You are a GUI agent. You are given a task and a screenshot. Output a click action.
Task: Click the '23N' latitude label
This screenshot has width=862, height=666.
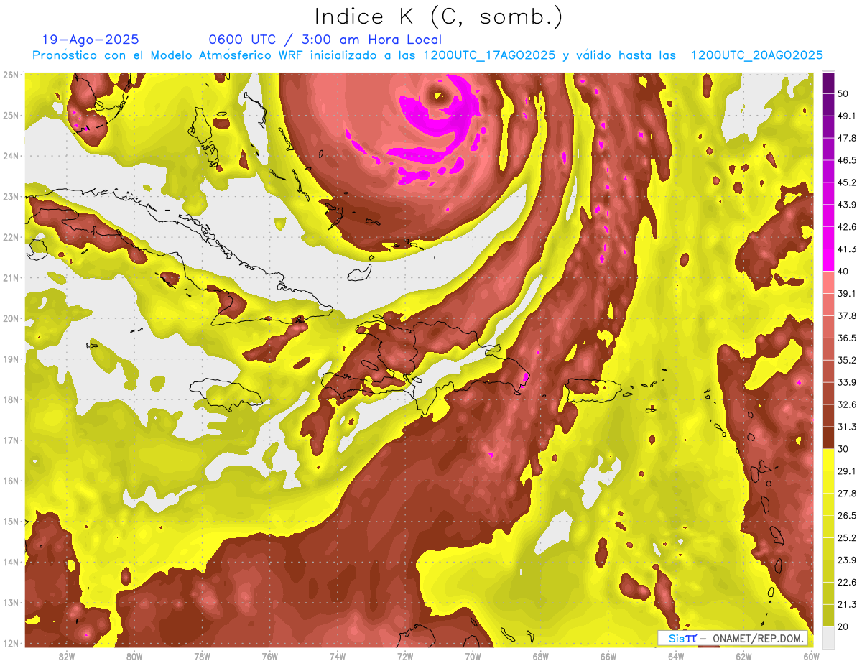11,196
